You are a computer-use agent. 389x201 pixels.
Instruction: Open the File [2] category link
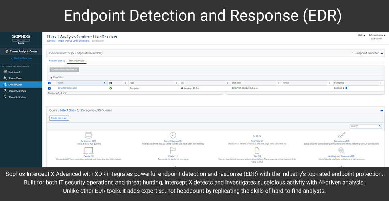[257, 157]
